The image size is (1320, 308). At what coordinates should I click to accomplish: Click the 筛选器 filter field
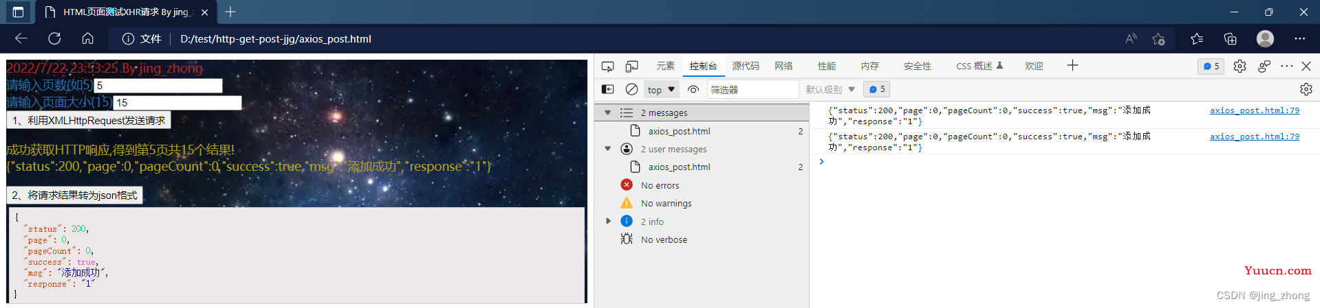tap(753, 90)
